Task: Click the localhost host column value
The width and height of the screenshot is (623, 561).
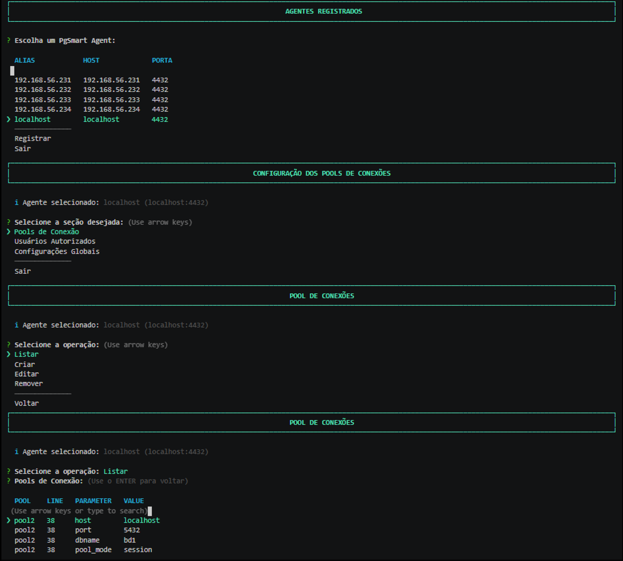Action: coord(101,119)
